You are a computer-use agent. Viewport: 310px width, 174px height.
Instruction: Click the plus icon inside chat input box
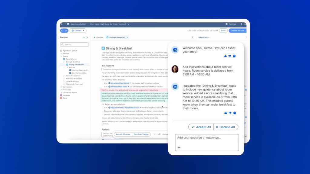pyautogui.click(x=179, y=147)
